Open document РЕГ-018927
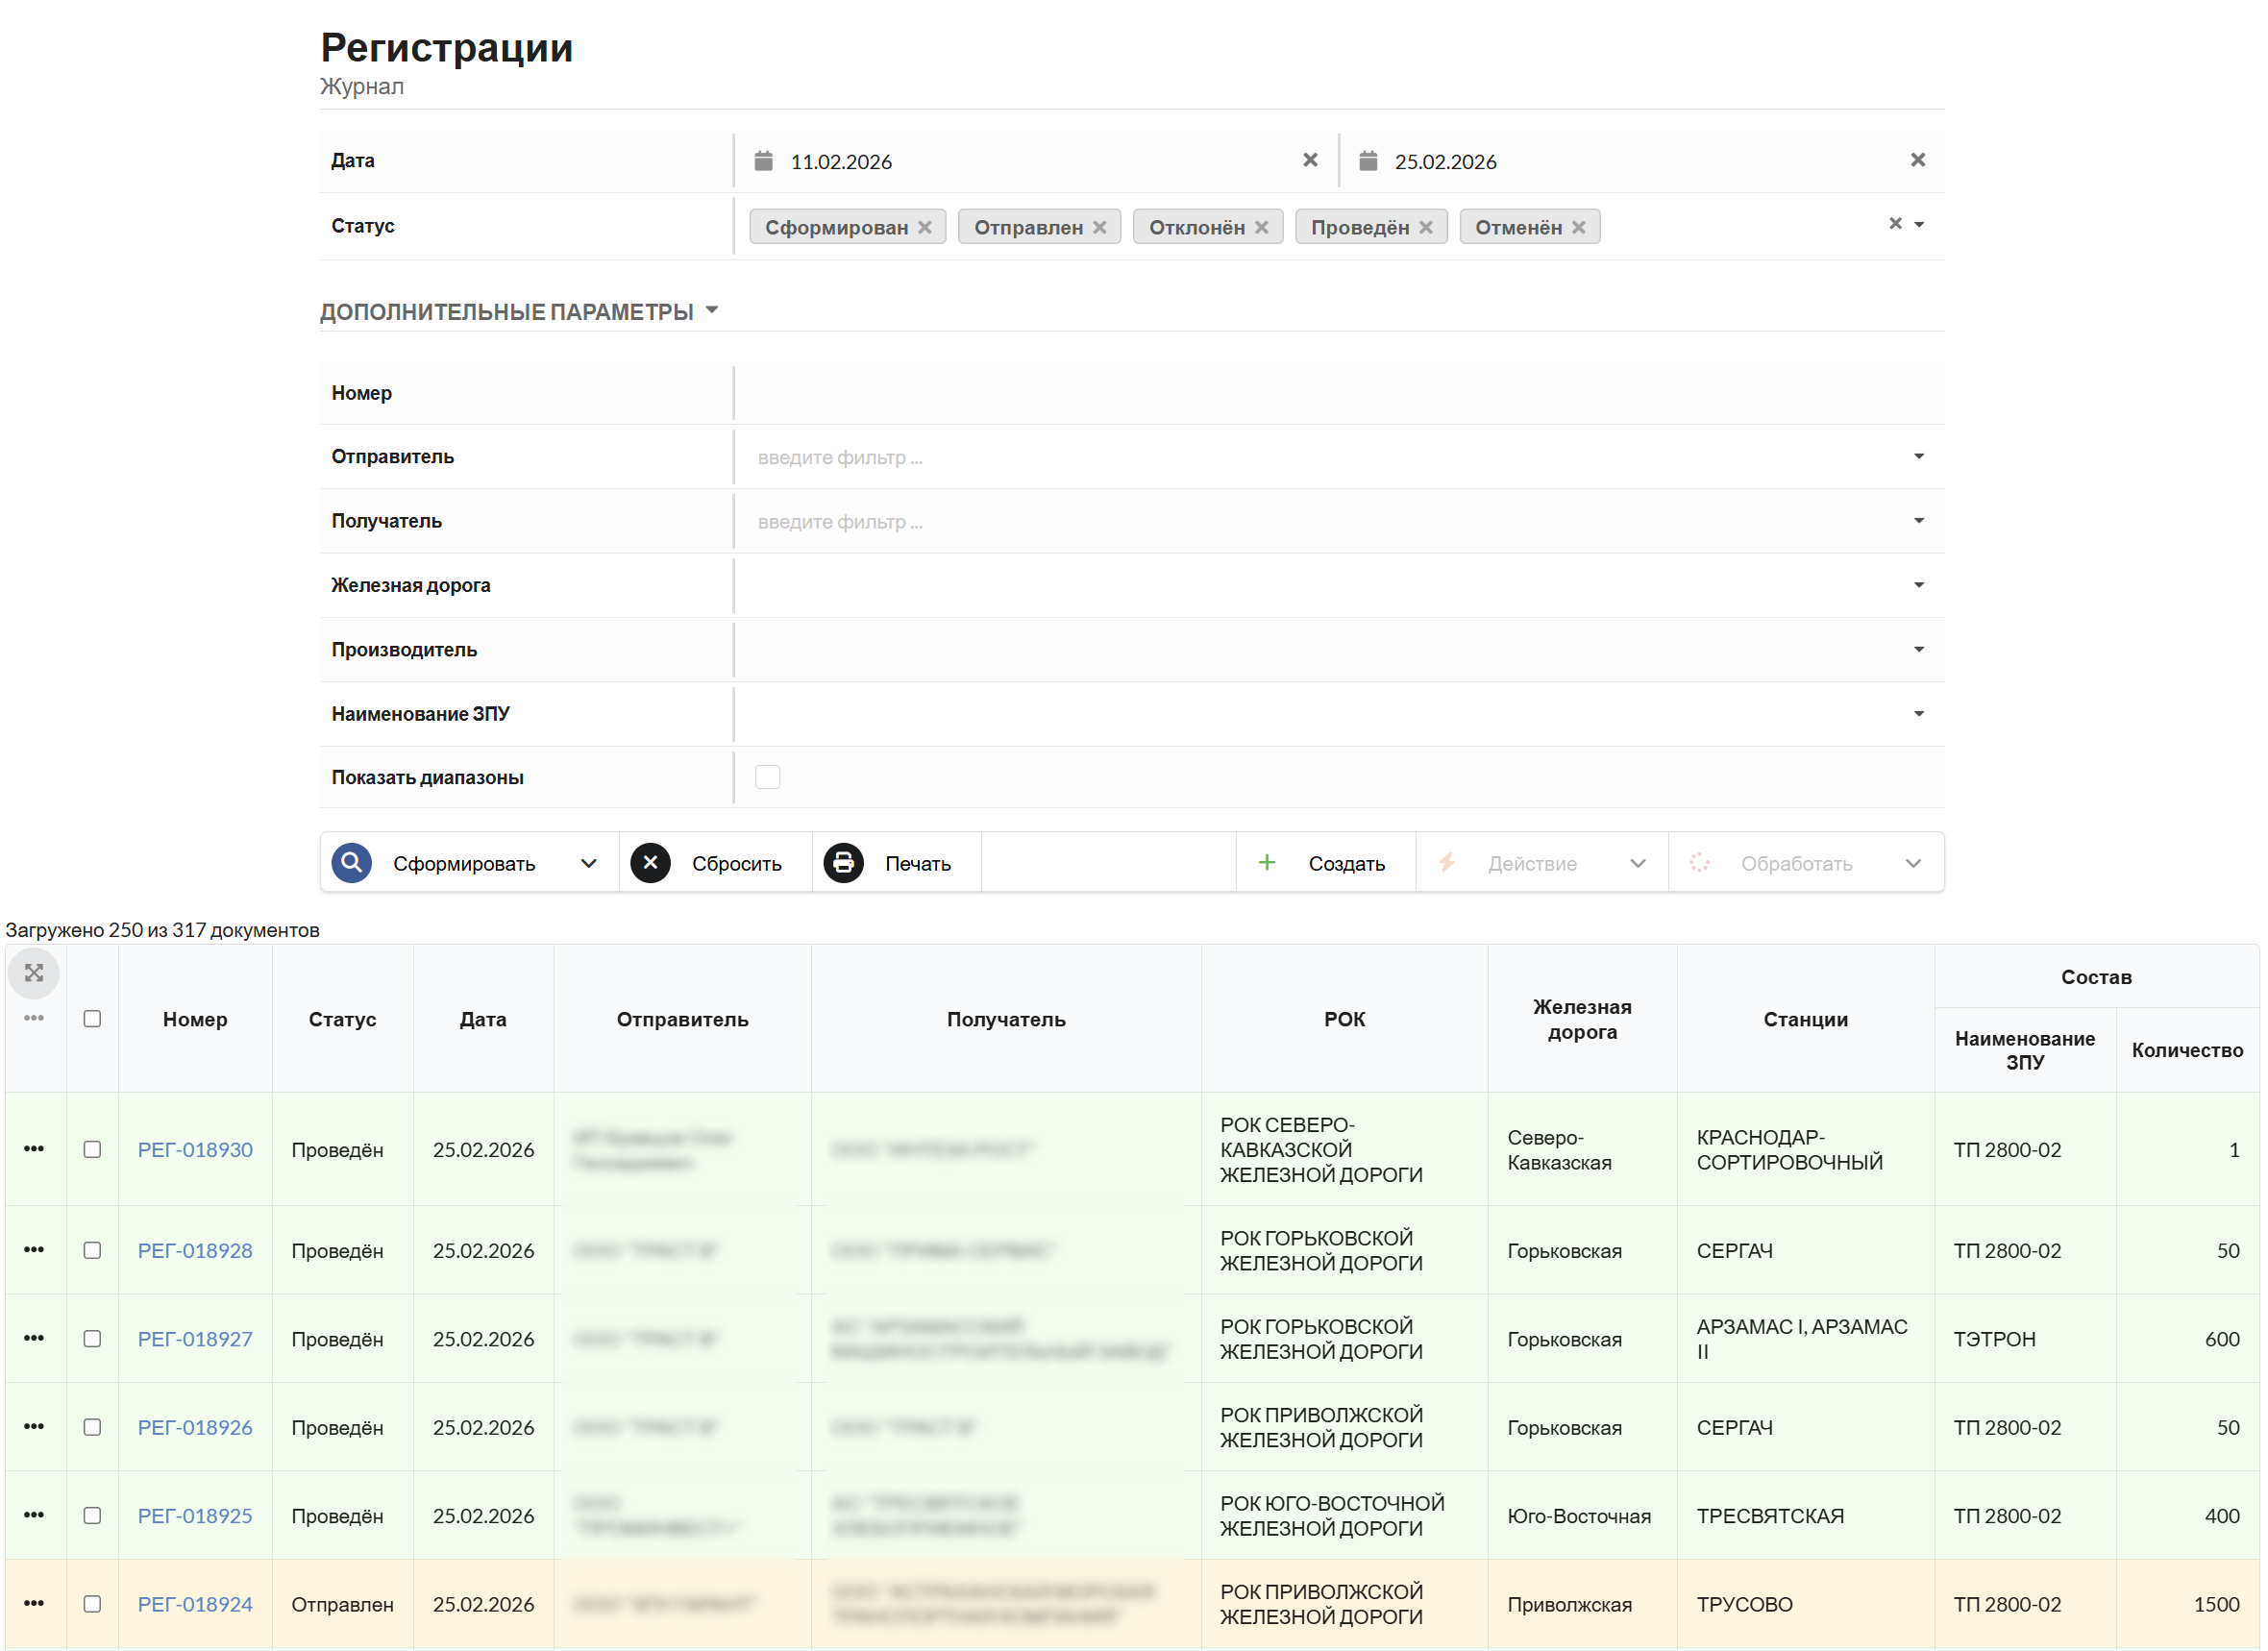The height and width of the screenshot is (1651, 2268). click(195, 1338)
